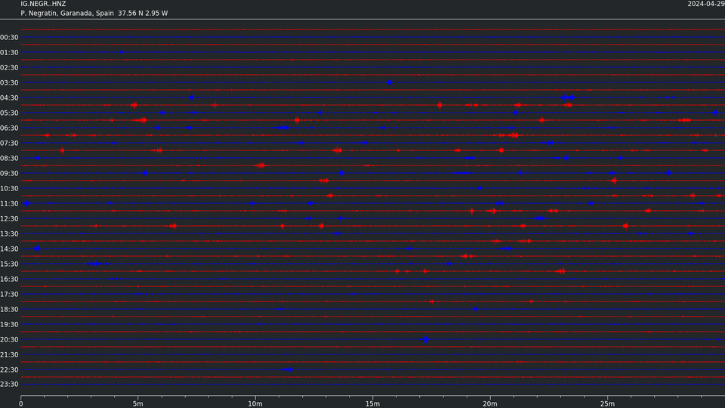The image size is (725, 408).
Task: Select the 09:30 time label
Action: pyautogui.click(x=9, y=174)
